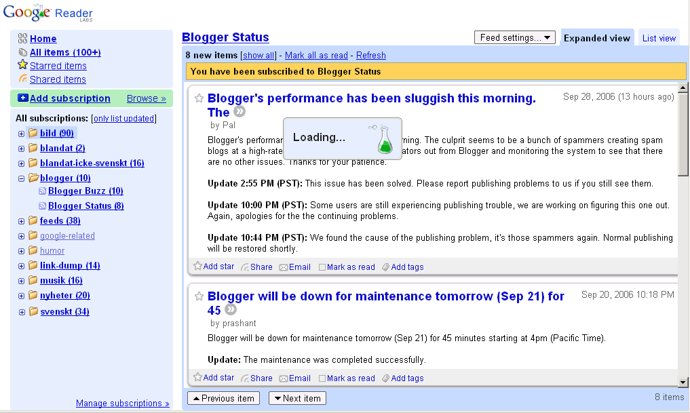Screen dimensions: 690x413
Task: Check Mark as read on sluggish performance post
Action: tap(322, 267)
